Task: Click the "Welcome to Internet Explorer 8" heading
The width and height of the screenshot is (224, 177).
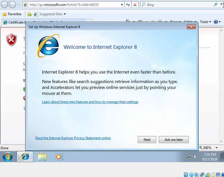Action: pos(100,47)
